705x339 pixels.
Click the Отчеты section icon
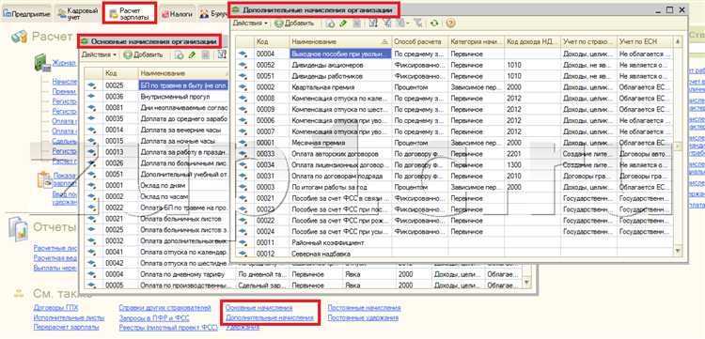tap(18, 228)
